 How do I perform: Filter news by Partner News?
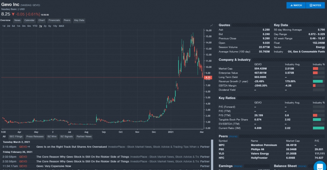84,137
